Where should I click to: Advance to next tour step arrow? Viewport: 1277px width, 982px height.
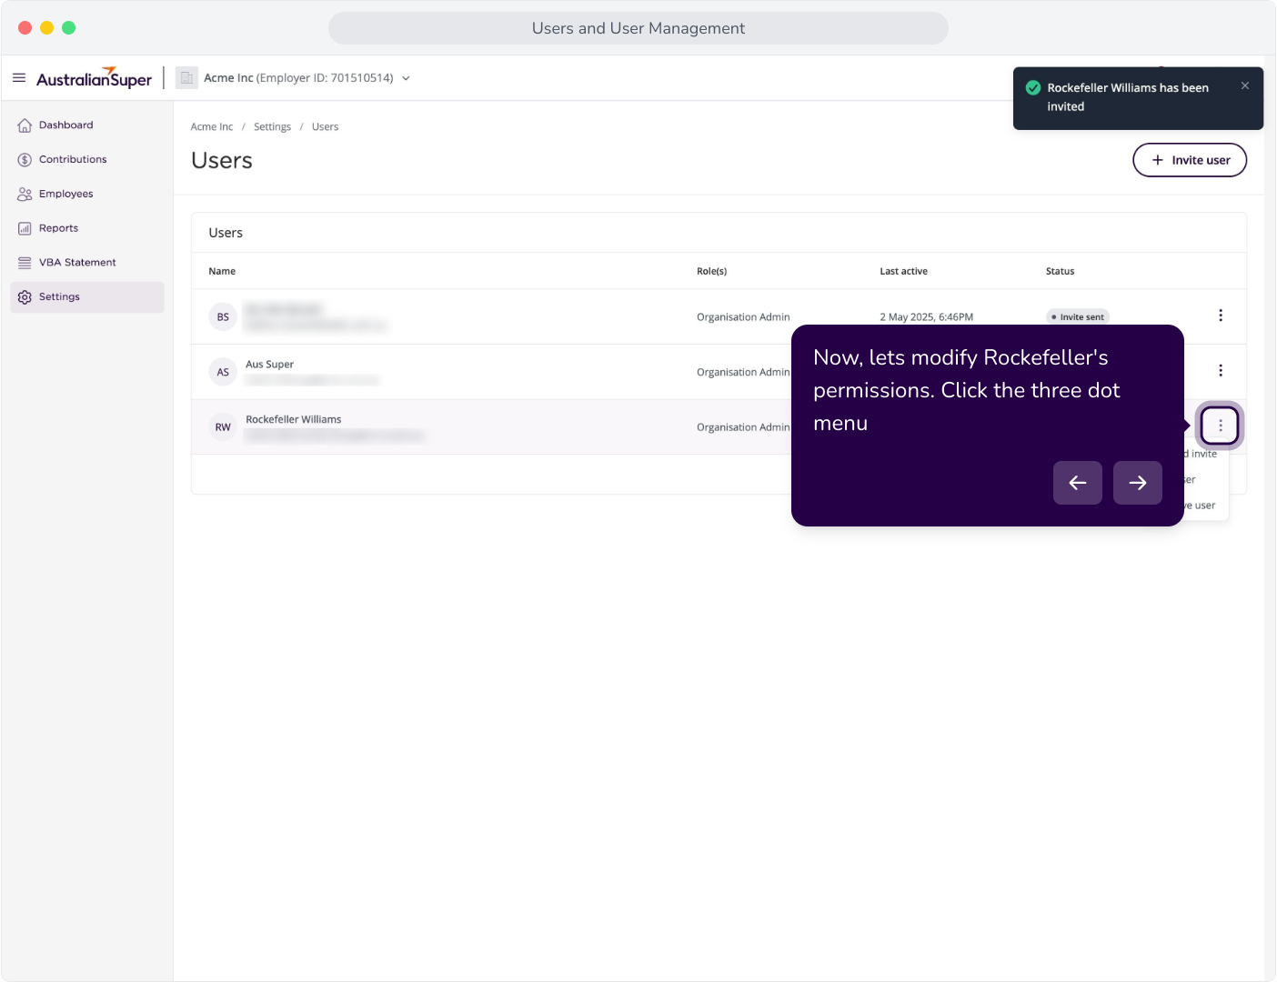pos(1138,483)
